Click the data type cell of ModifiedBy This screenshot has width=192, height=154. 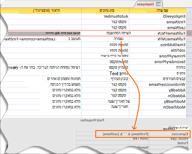105,101
